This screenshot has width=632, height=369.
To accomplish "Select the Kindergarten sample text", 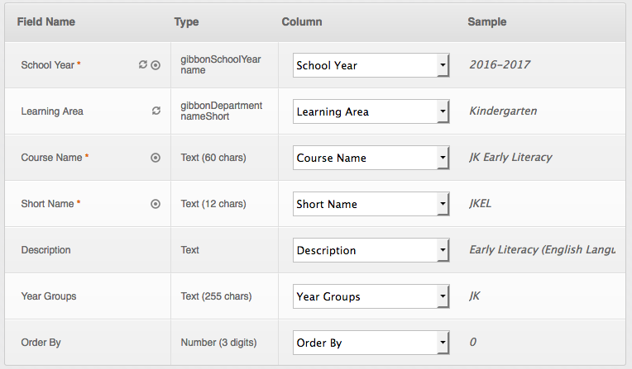I will click(501, 111).
